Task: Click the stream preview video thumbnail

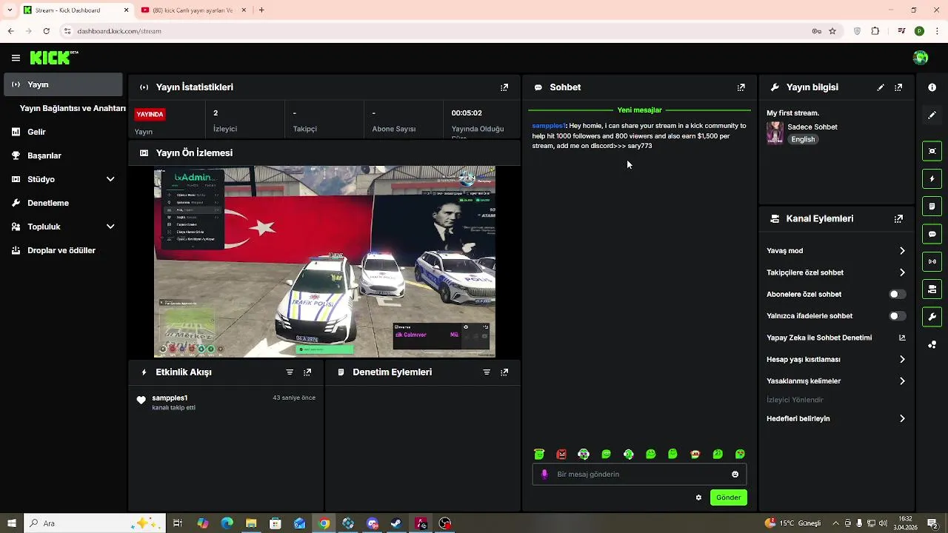Action: click(324, 262)
